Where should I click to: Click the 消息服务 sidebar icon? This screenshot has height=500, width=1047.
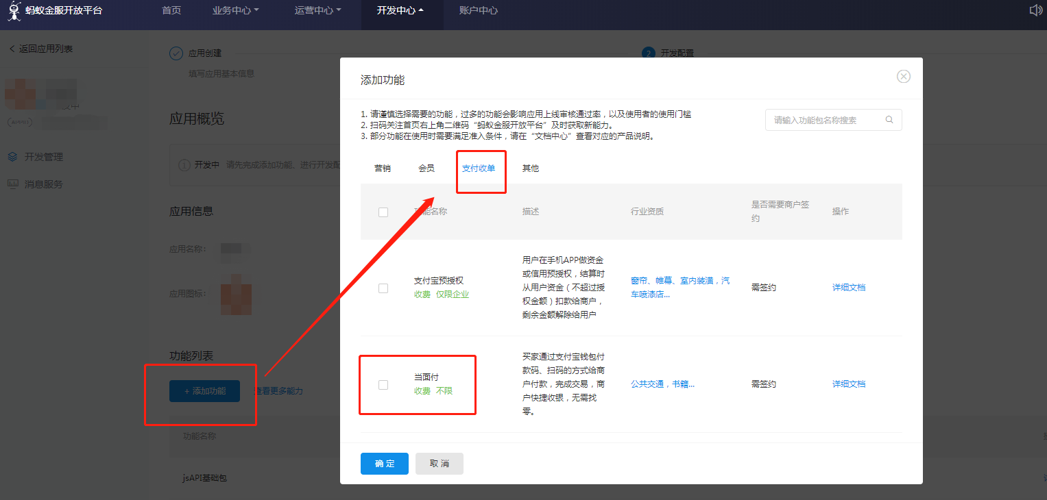(x=12, y=184)
